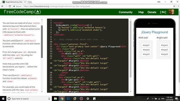Click the battery icon in tray

point(156,98)
